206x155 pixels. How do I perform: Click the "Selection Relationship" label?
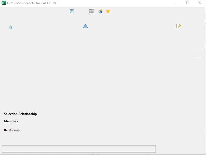pyautogui.click(x=20, y=114)
